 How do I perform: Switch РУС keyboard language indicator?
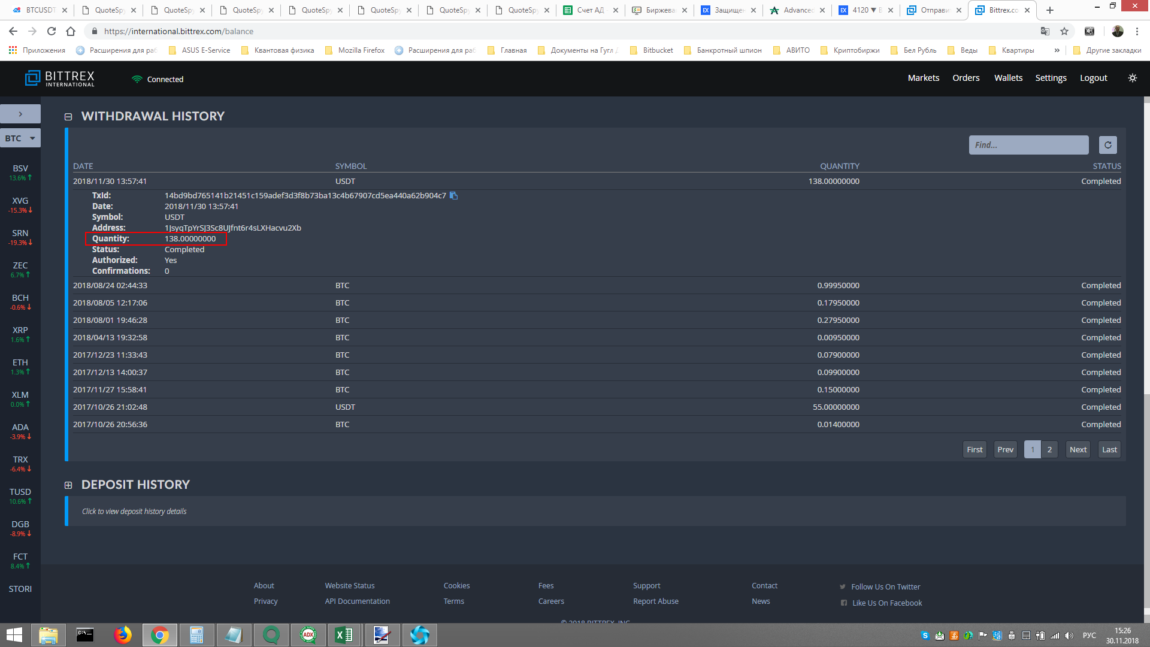point(1089,636)
